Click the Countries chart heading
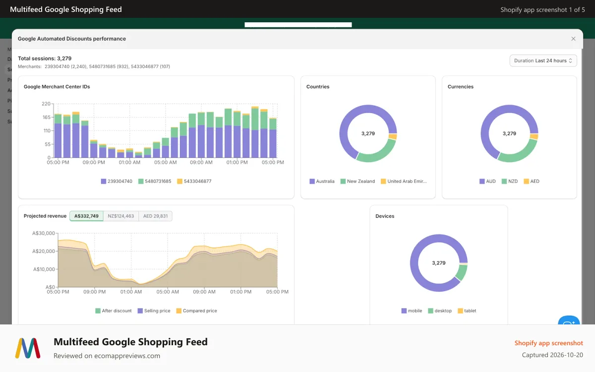The image size is (595, 372). pos(318,87)
